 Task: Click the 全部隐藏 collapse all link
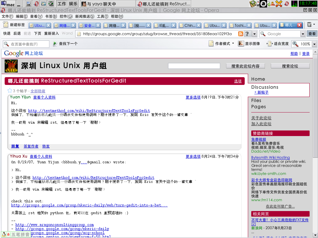click(38, 91)
